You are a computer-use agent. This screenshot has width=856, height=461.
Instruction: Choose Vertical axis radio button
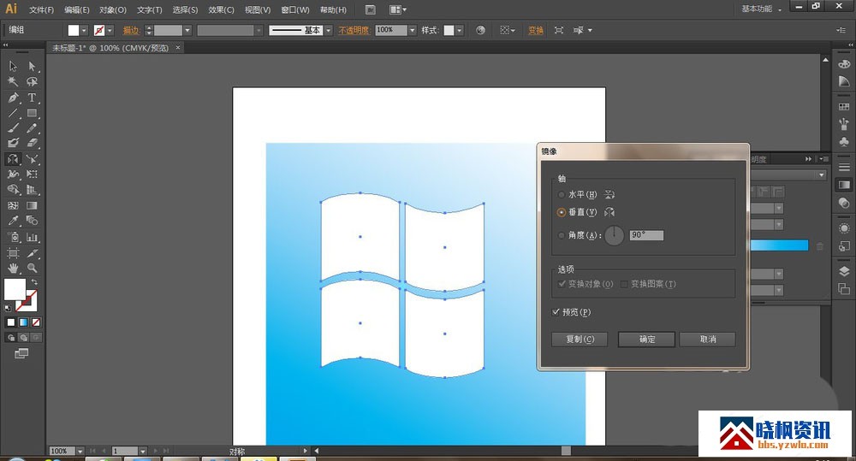click(x=562, y=212)
